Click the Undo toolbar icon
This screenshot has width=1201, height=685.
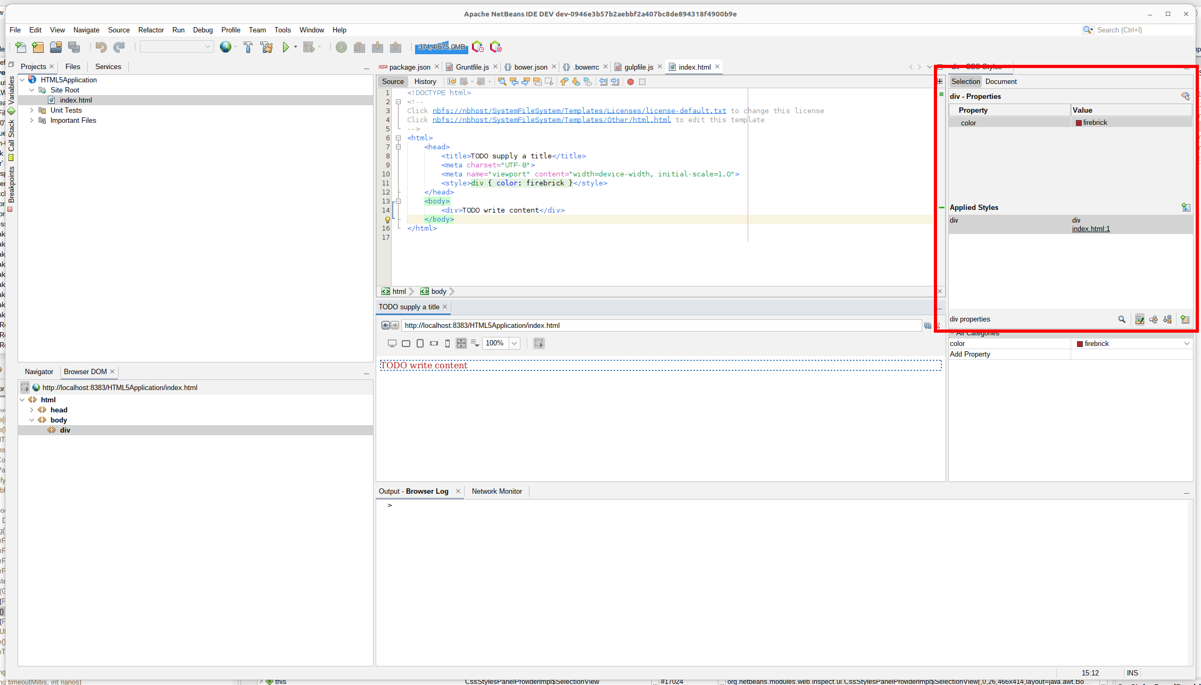tap(101, 47)
